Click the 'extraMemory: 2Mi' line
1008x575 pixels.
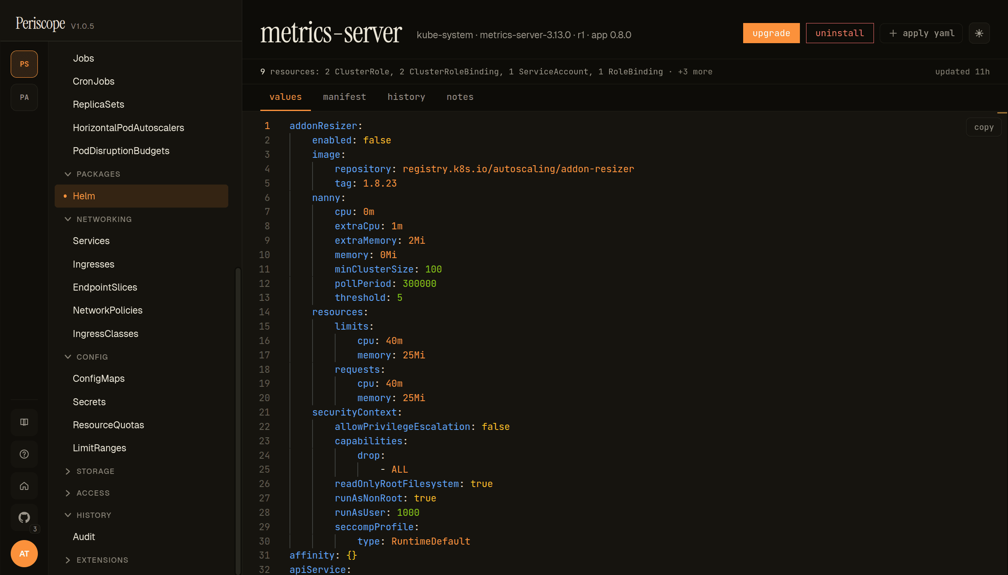click(380, 240)
